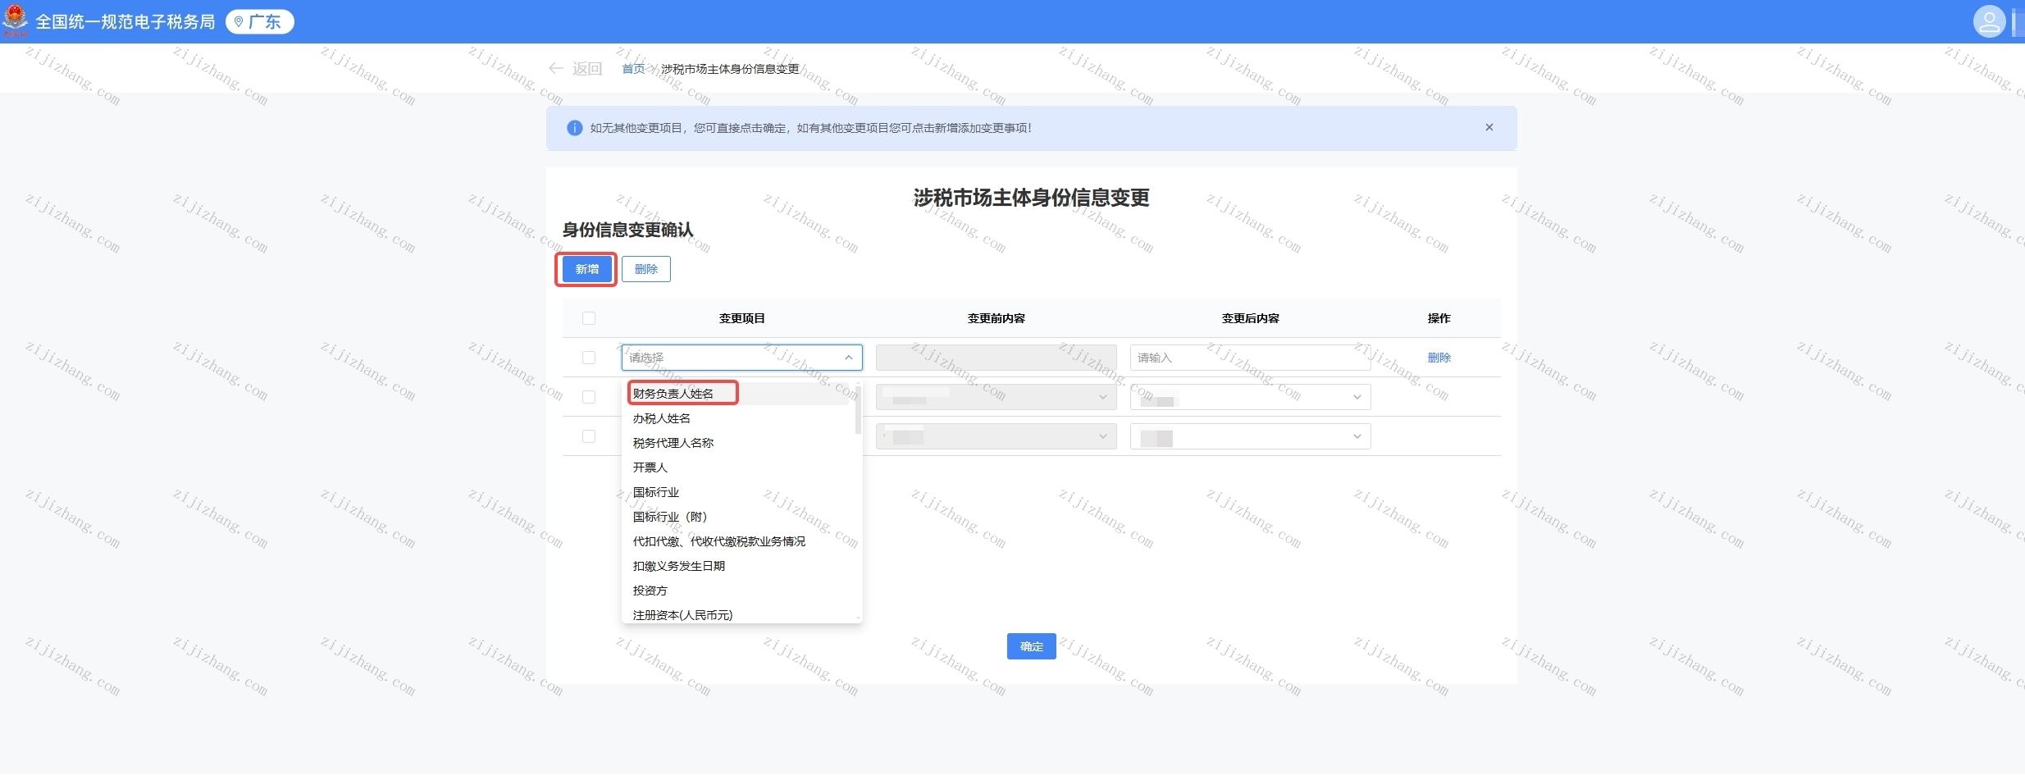Toggle the select-all header checkbox

click(x=589, y=318)
